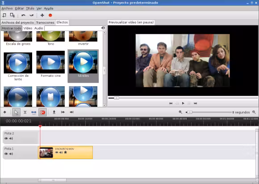Viewport: 259px width, 184px height.
Task: Mute Pista 1 track audio
Action: pos(11,154)
